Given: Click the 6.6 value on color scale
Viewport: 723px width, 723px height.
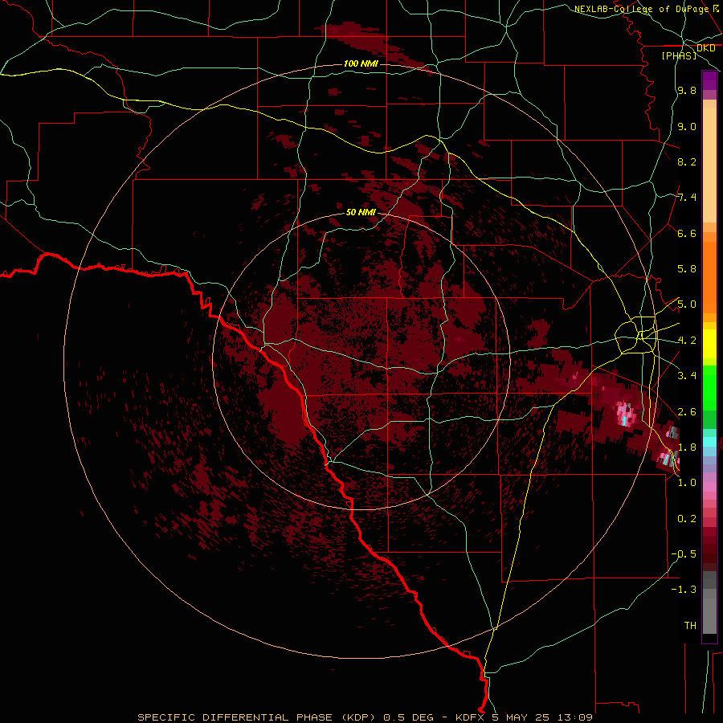Looking at the screenshot, I should pyautogui.click(x=687, y=233).
